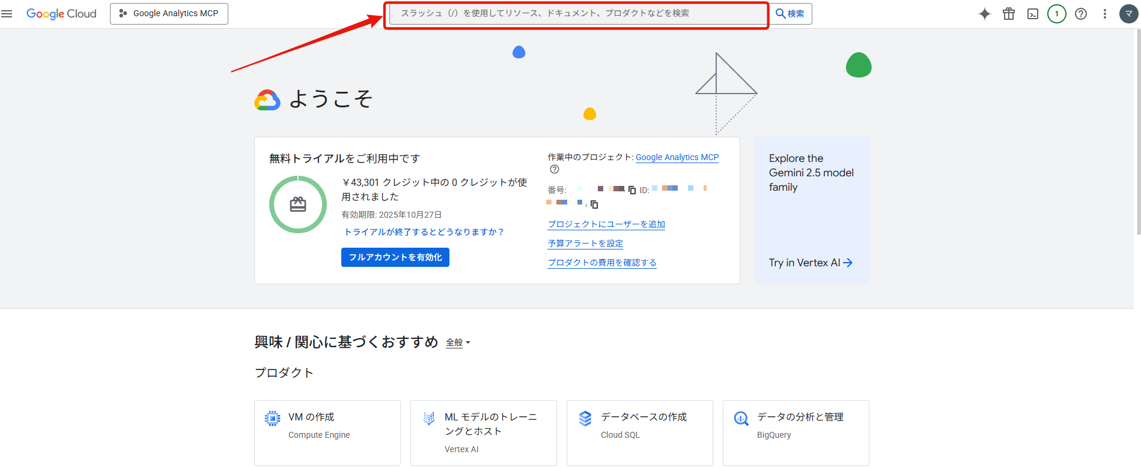
Task: Click the BigQuery magnifier icon
Action: point(741,418)
